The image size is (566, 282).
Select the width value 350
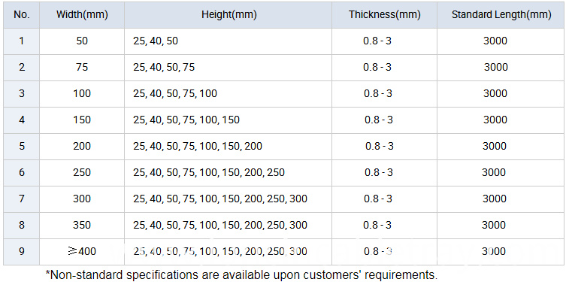(82, 226)
